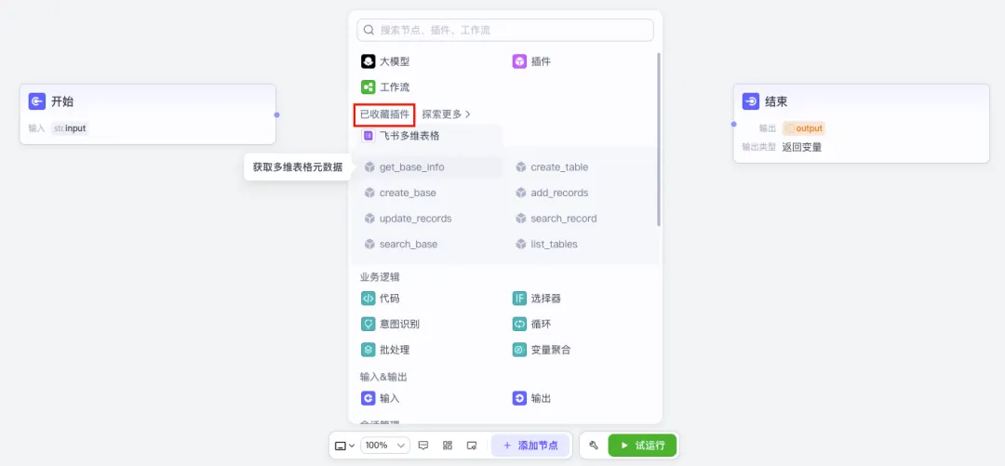Click the 批处理 batch icon
The image size is (1005, 466).
point(368,350)
